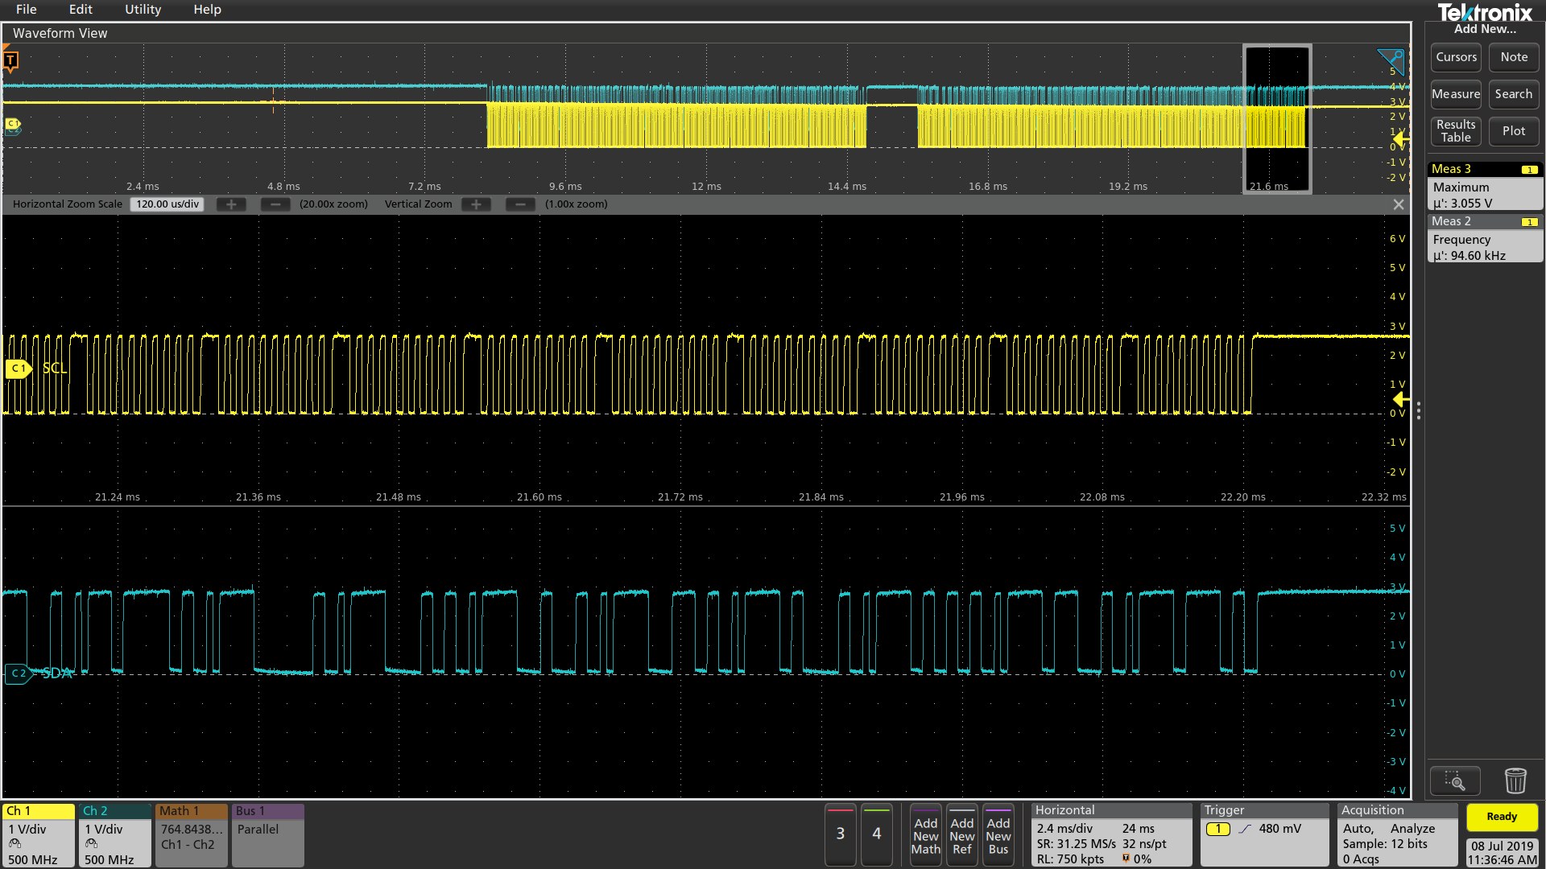This screenshot has height=869, width=1546.
Task: Increase the Horizontal Zoom Scale with the plus icon
Action: pyautogui.click(x=231, y=204)
